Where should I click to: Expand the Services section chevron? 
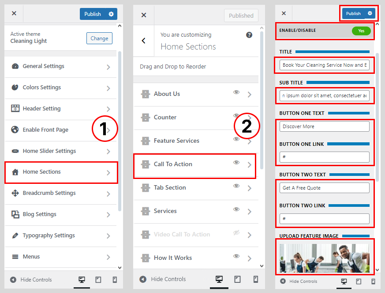(250, 212)
